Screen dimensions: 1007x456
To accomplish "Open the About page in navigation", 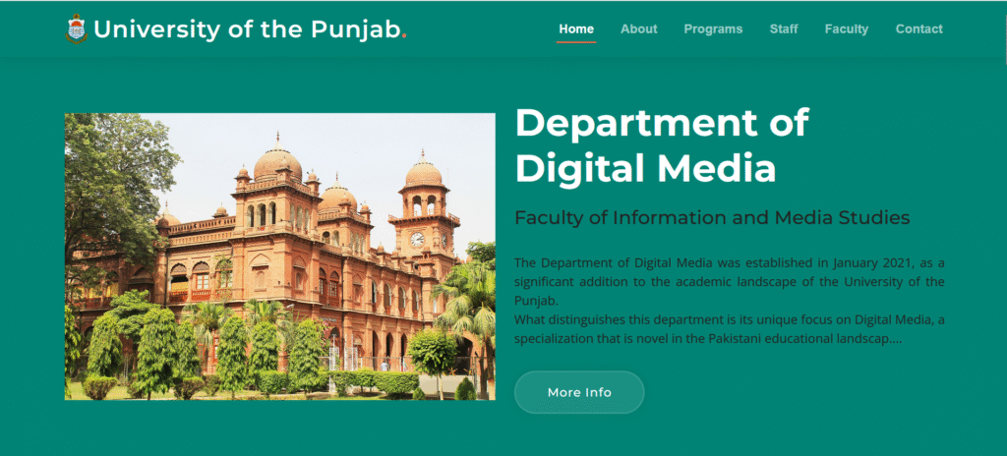I will point(638,28).
